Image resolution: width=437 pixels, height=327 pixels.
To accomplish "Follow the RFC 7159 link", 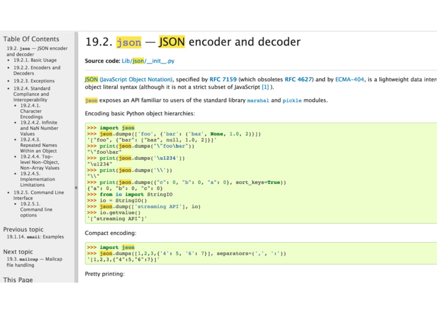I will 224,79.
